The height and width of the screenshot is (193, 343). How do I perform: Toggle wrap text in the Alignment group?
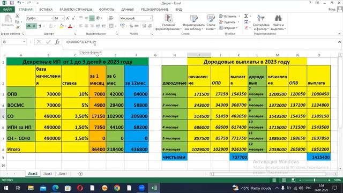tap(111, 18)
